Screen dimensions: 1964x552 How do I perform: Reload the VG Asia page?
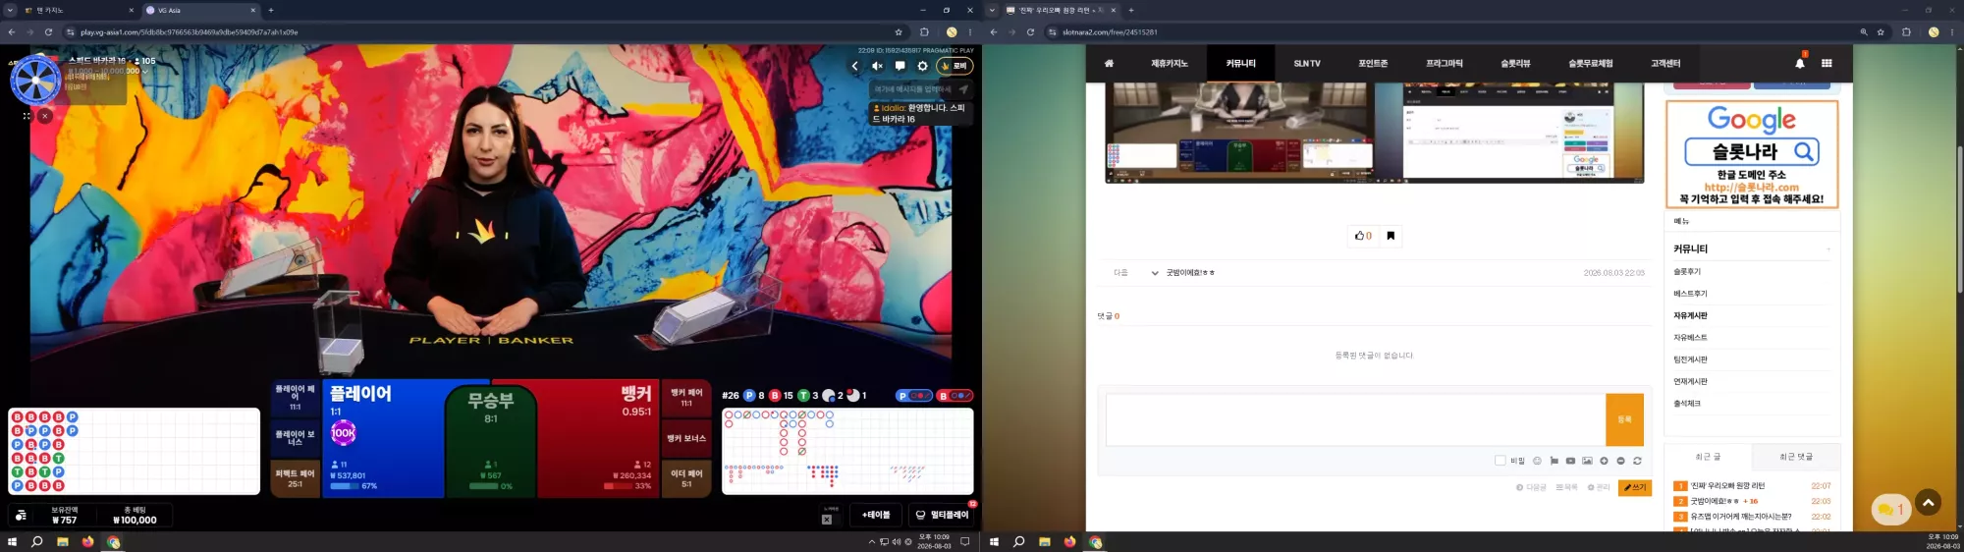48,31
